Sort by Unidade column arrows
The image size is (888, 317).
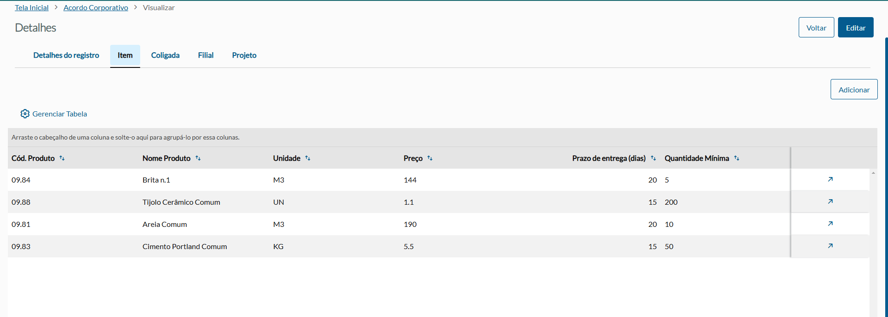coord(308,158)
